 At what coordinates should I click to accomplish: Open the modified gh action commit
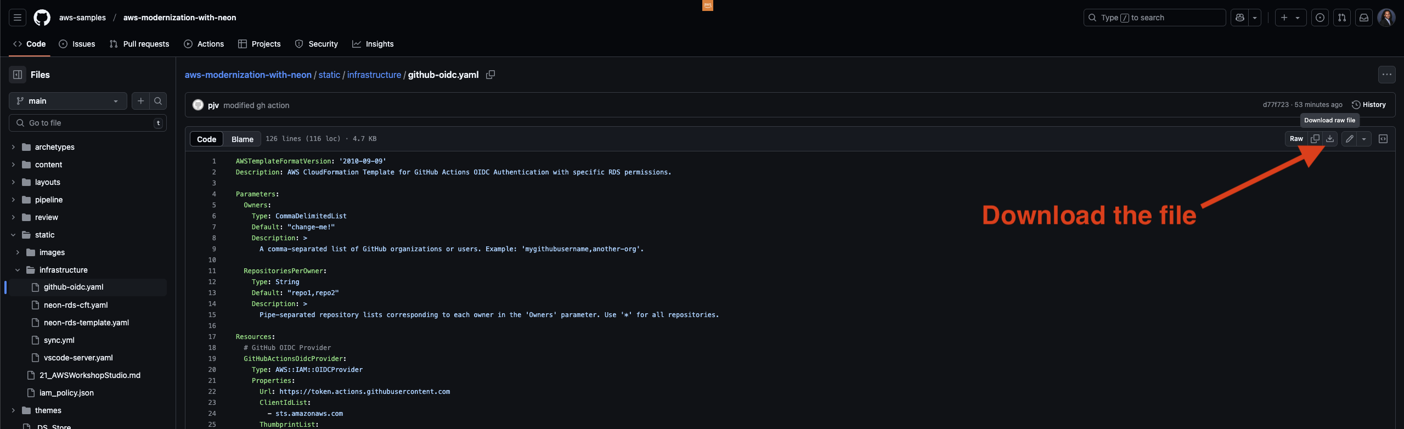pyautogui.click(x=256, y=105)
